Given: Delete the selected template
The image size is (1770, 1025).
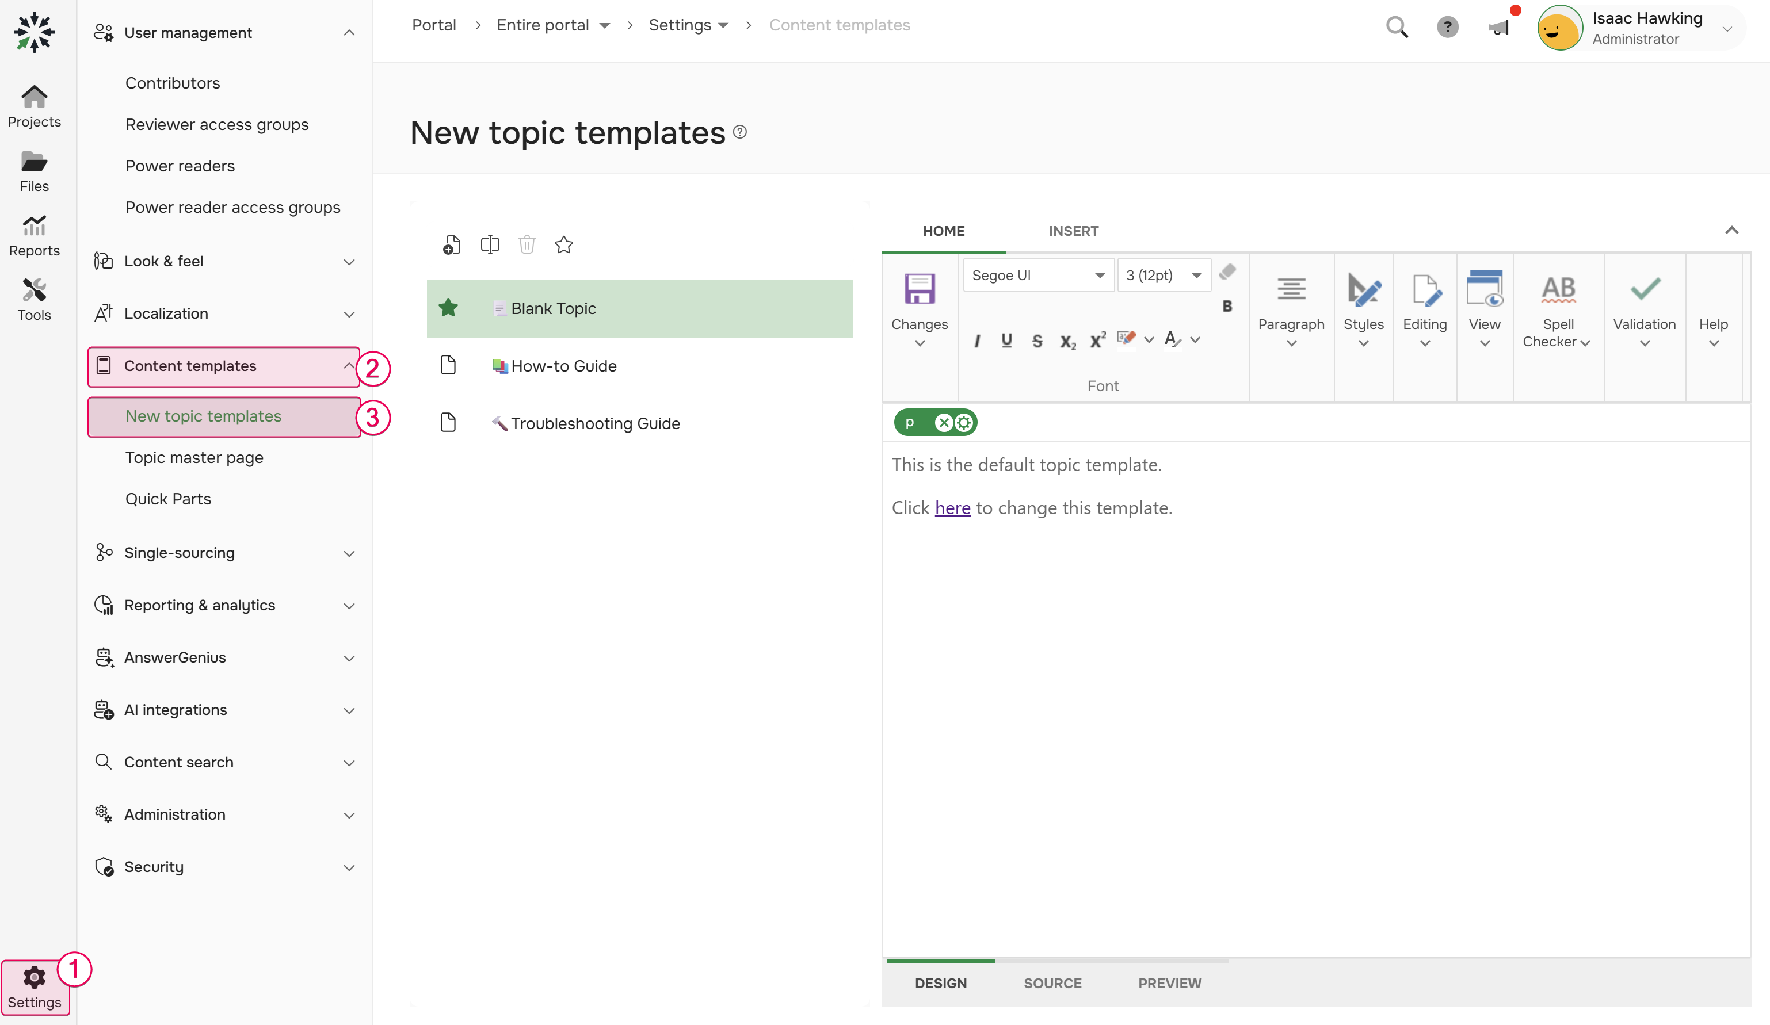Looking at the screenshot, I should [x=527, y=244].
